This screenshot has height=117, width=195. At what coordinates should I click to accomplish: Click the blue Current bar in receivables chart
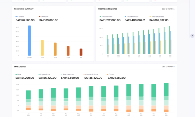click(x=29, y=41)
